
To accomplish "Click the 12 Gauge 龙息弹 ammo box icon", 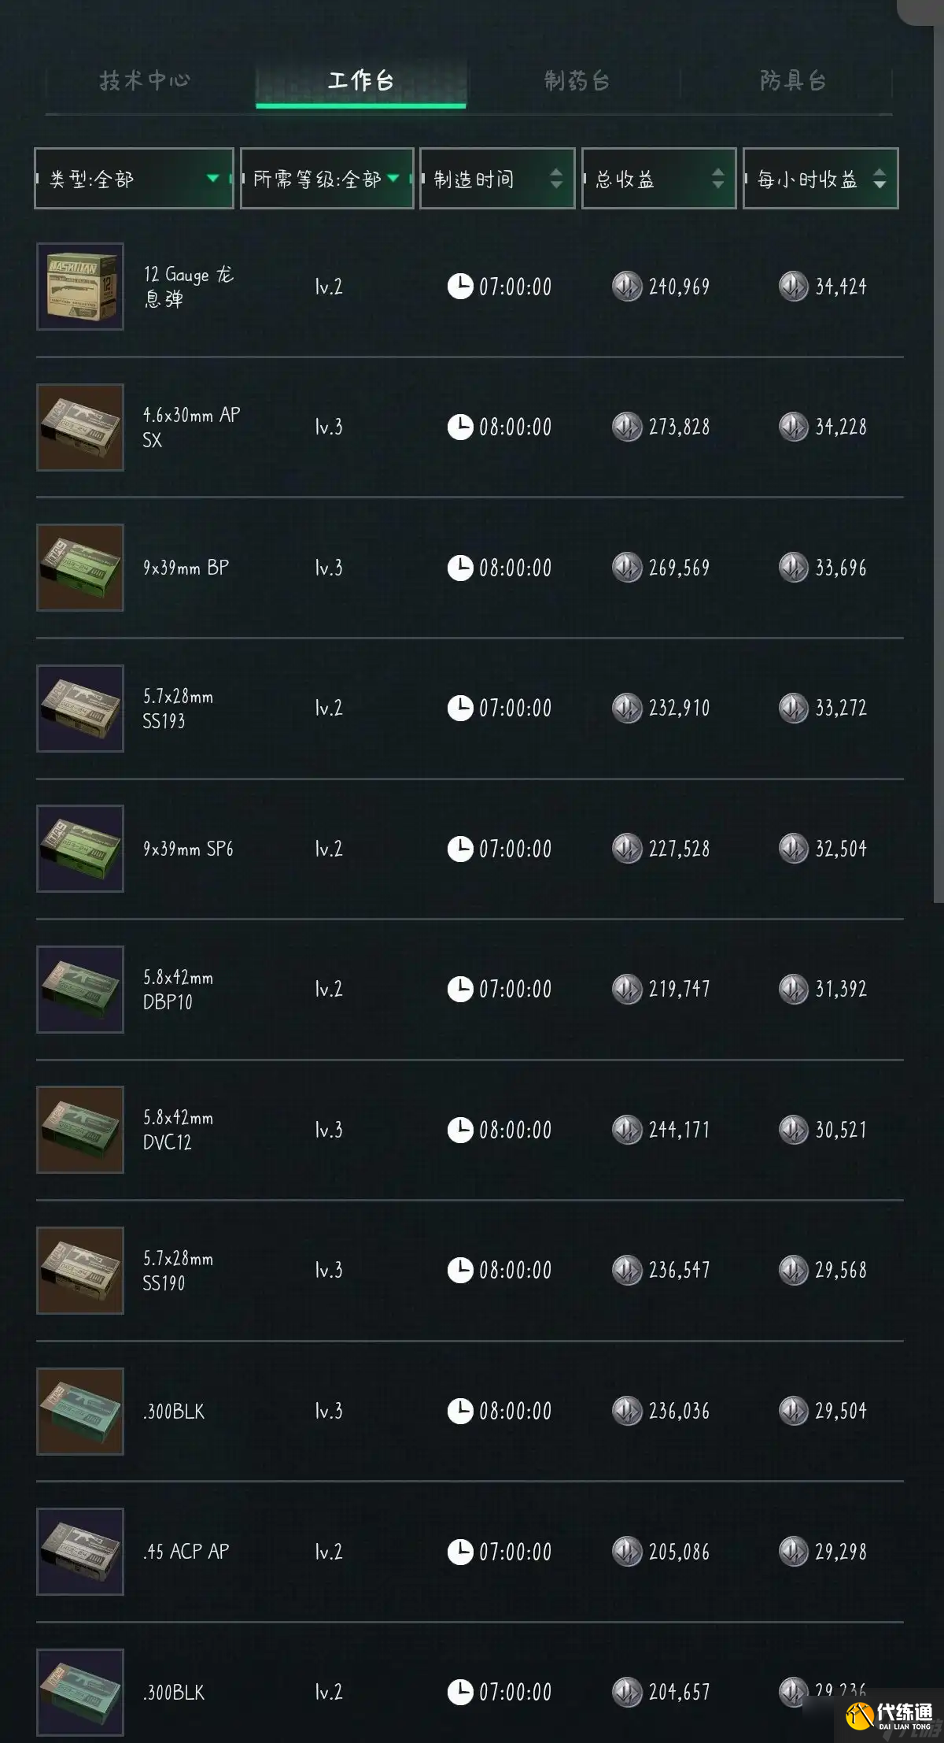I will [x=80, y=287].
